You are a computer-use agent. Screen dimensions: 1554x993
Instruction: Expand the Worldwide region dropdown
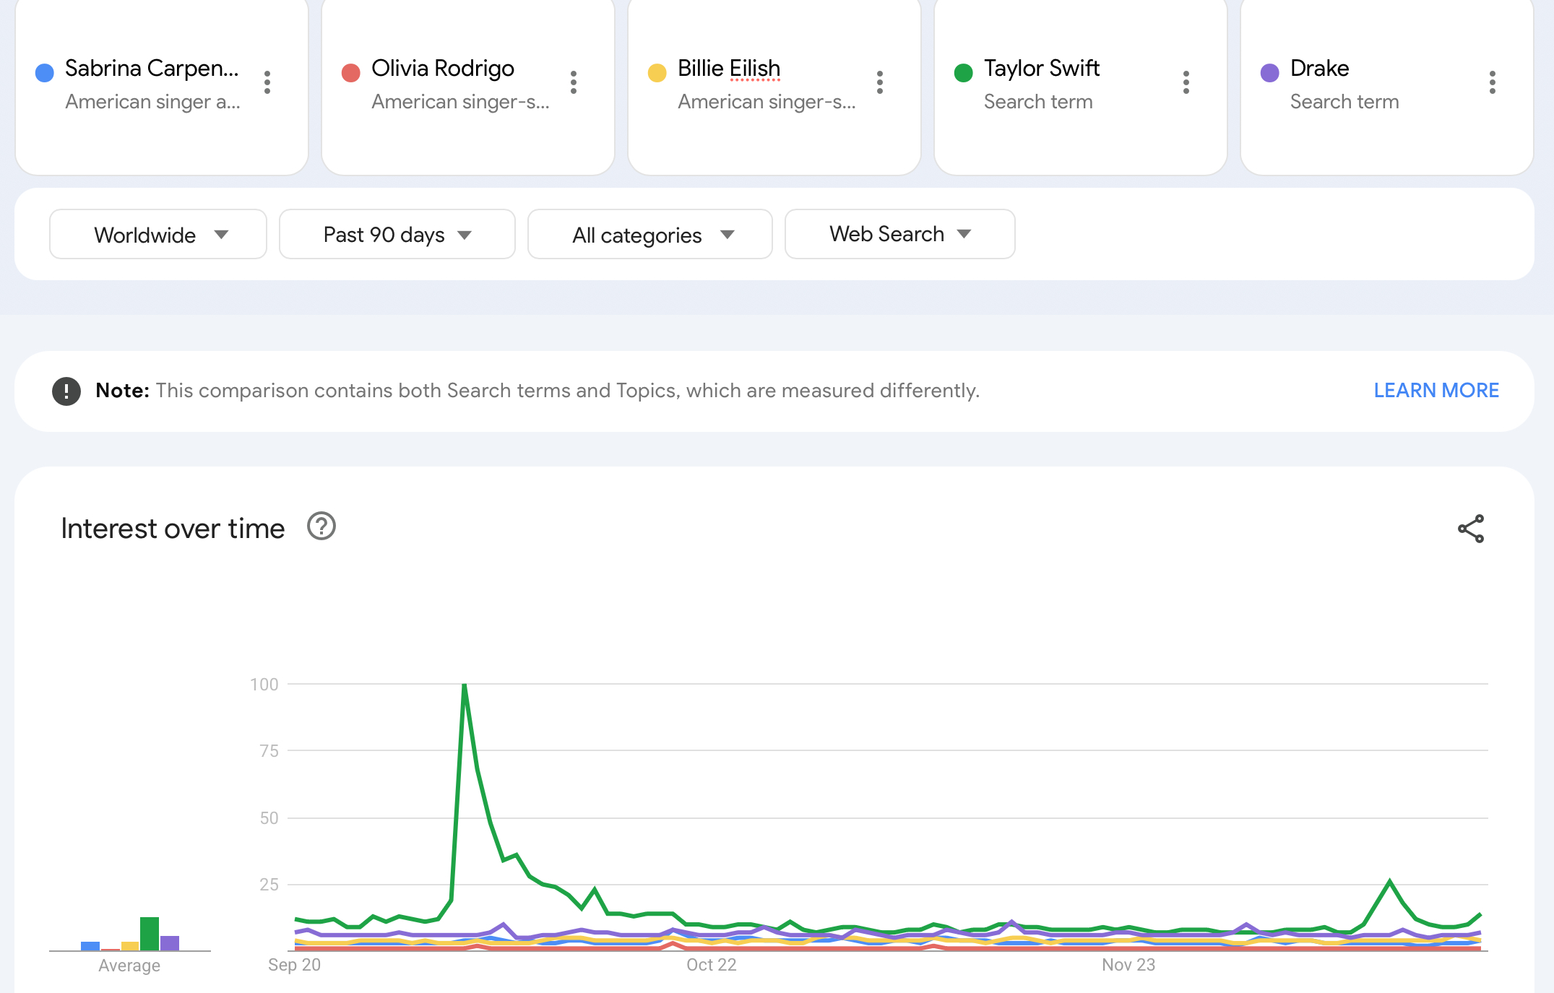(158, 235)
